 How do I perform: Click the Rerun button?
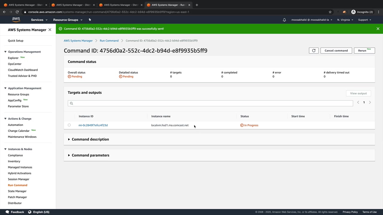coord(364,50)
